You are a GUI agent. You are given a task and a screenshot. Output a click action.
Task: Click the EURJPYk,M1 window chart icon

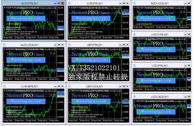[69, 3]
